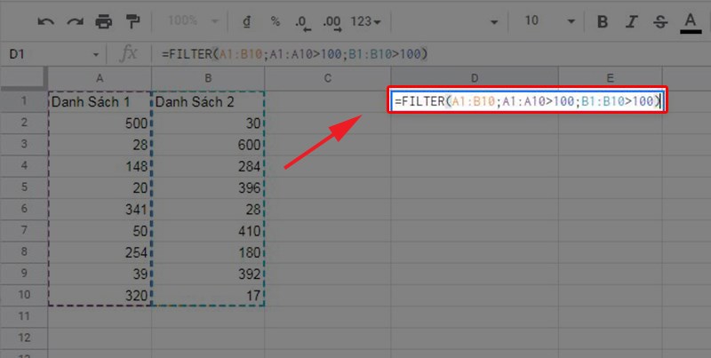Click cell 'Danh Sách 1'
Image resolution: width=711 pixels, height=358 pixels.
[x=100, y=101]
